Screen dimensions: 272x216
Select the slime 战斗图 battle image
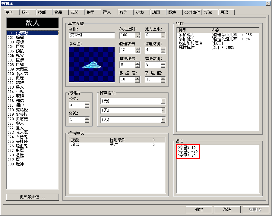click(92, 64)
